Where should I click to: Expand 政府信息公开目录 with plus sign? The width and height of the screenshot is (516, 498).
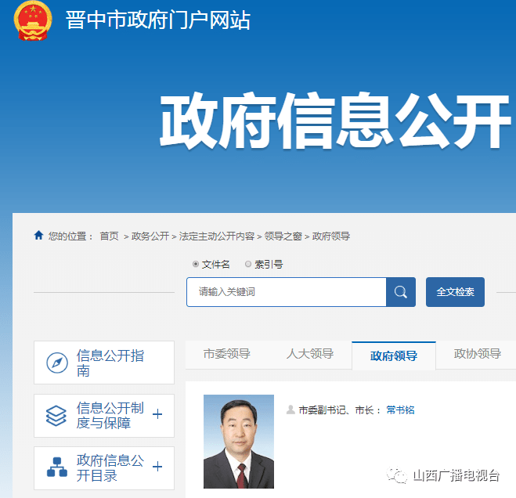(x=157, y=467)
